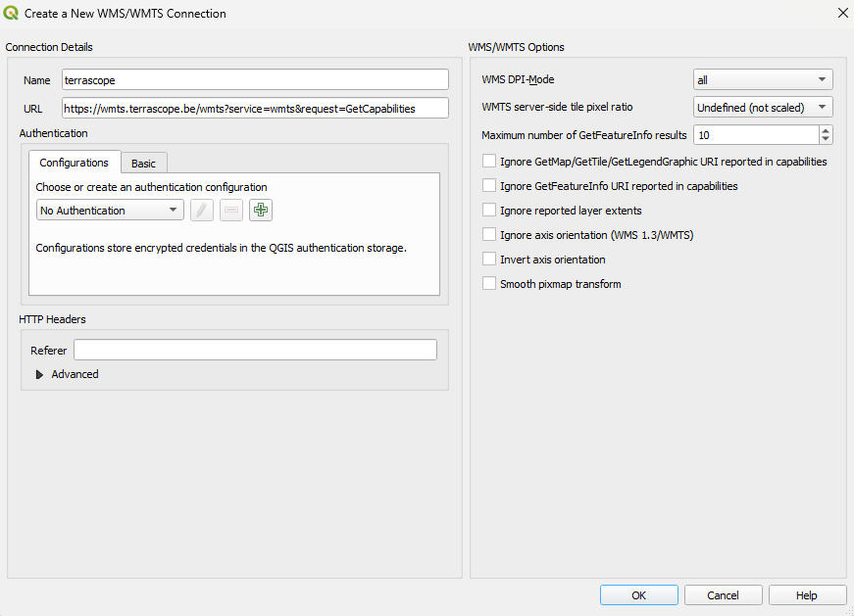This screenshot has width=854, height=616.
Task: Open the WMS DPI-Mode dropdown
Action: [763, 80]
